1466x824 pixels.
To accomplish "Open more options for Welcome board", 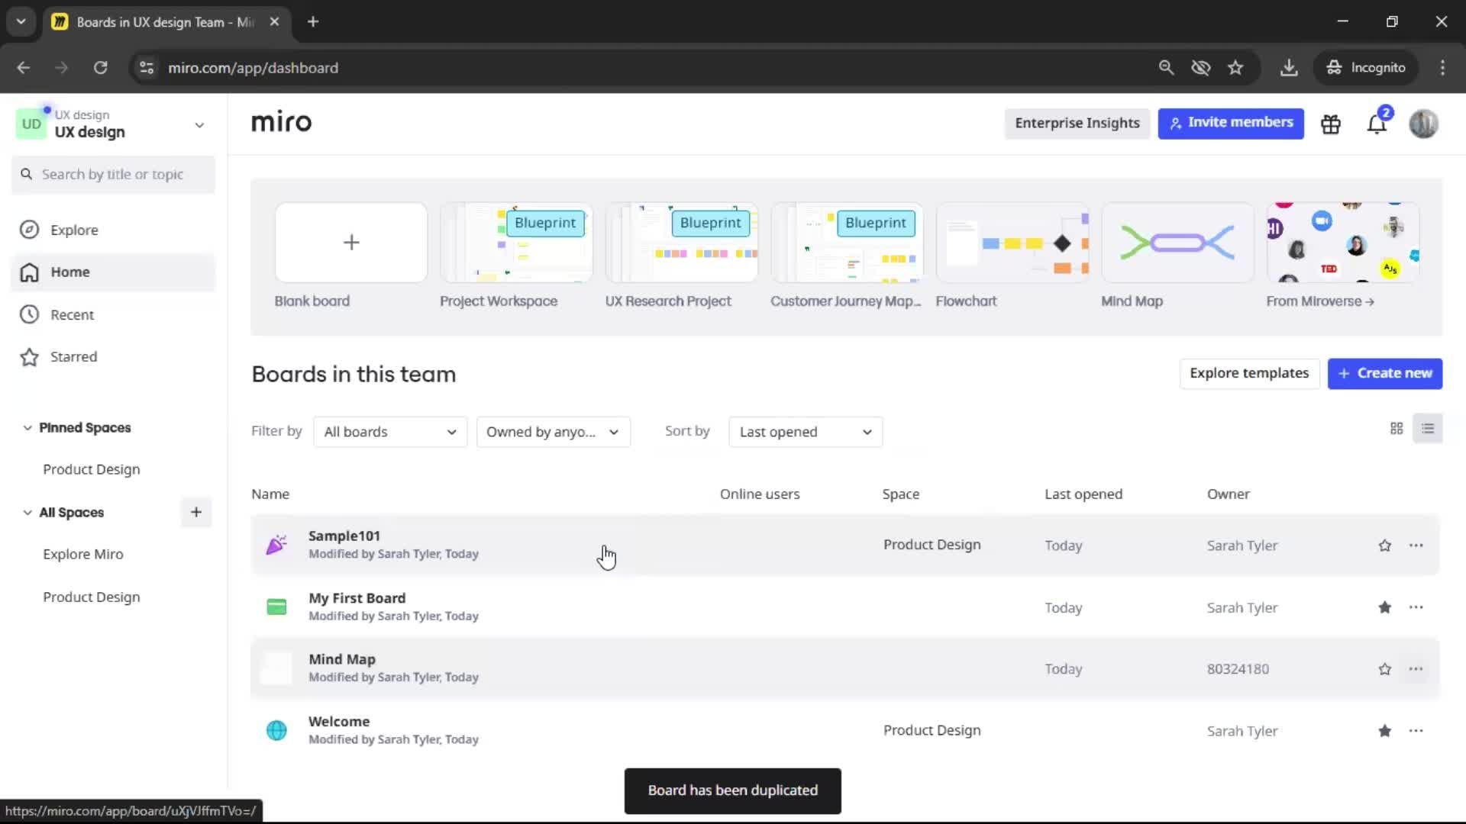I will [x=1416, y=731].
